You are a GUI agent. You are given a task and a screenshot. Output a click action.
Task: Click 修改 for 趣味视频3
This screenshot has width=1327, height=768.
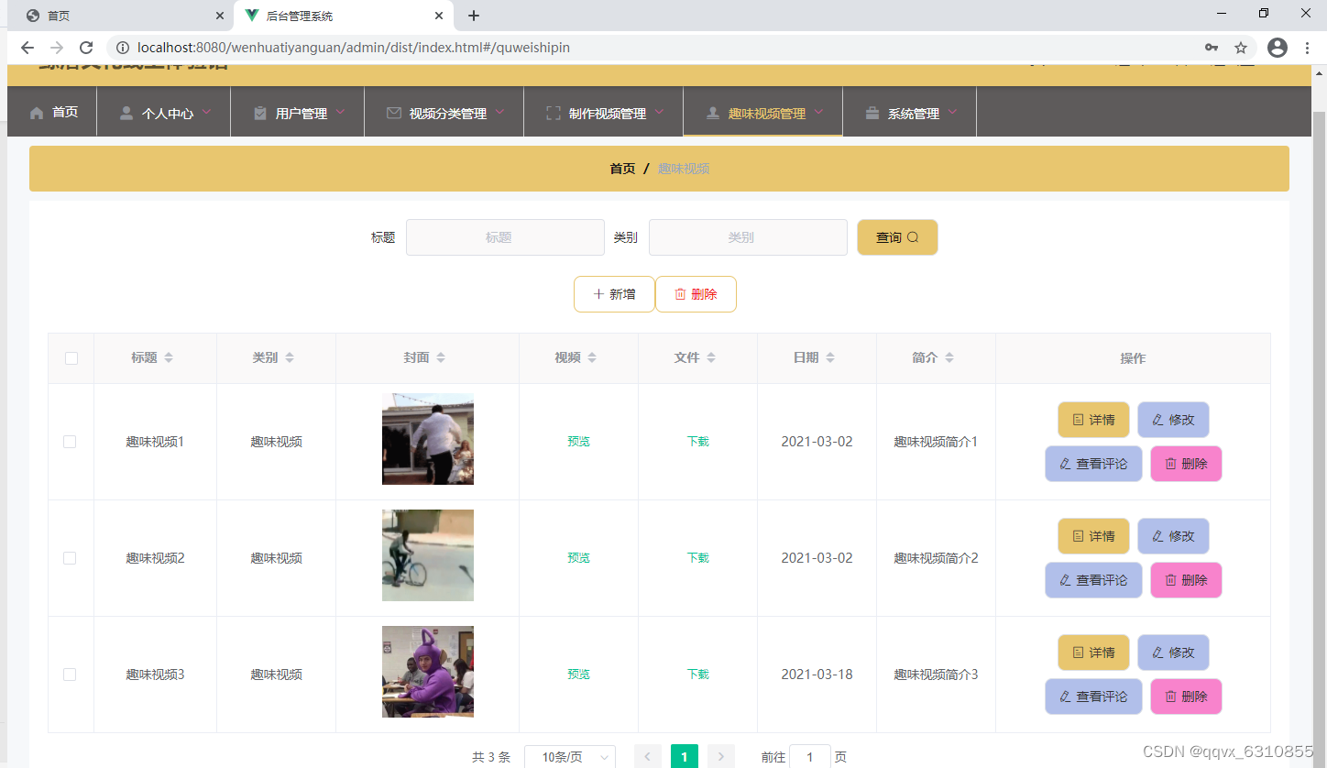pyautogui.click(x=1173, y=653)
